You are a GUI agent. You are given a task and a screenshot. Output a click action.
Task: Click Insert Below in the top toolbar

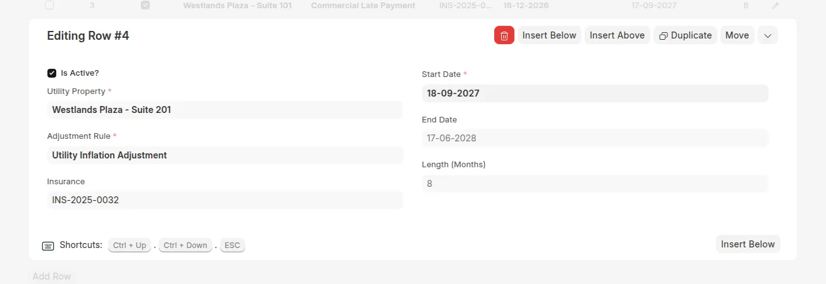click(549, 35)
